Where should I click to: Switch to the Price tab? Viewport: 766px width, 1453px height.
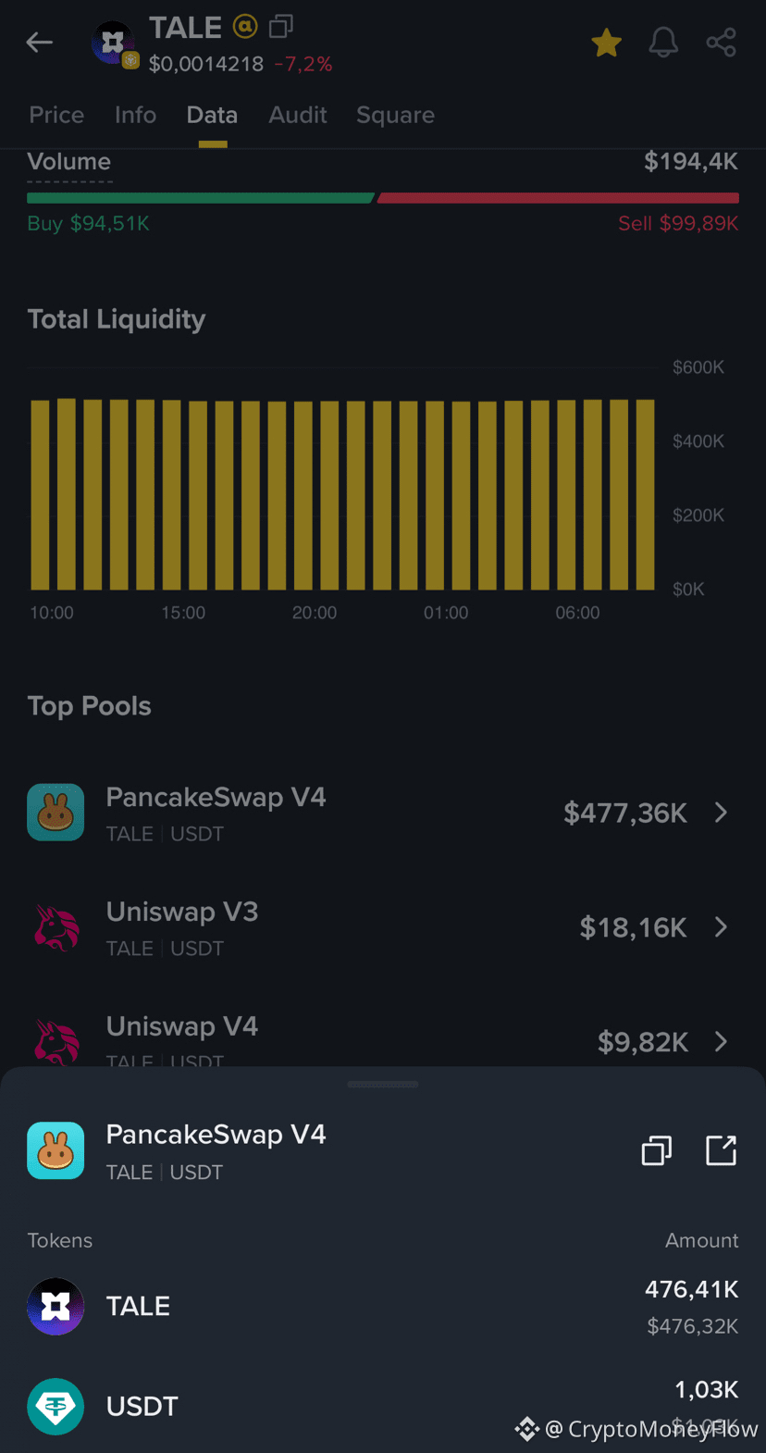pyautogui.click(x=56, y=115)
